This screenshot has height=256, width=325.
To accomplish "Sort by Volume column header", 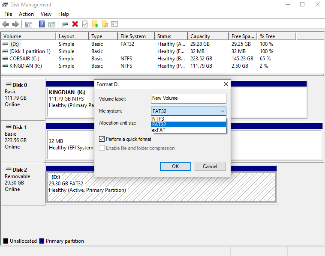I will [28, 36].
